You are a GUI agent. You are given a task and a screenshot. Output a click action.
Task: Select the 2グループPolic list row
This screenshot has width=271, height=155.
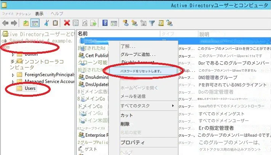pos(93,142)
